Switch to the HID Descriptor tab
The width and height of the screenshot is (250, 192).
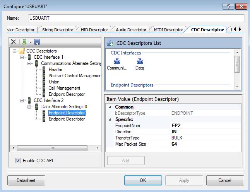pyautogui.click(x=94, y=30)
